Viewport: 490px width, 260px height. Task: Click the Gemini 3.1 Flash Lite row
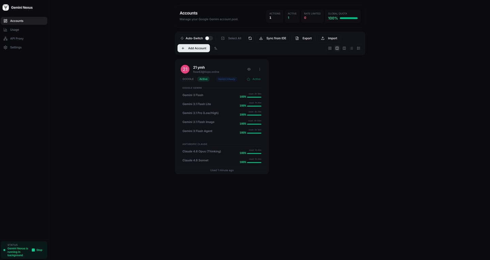222,104
